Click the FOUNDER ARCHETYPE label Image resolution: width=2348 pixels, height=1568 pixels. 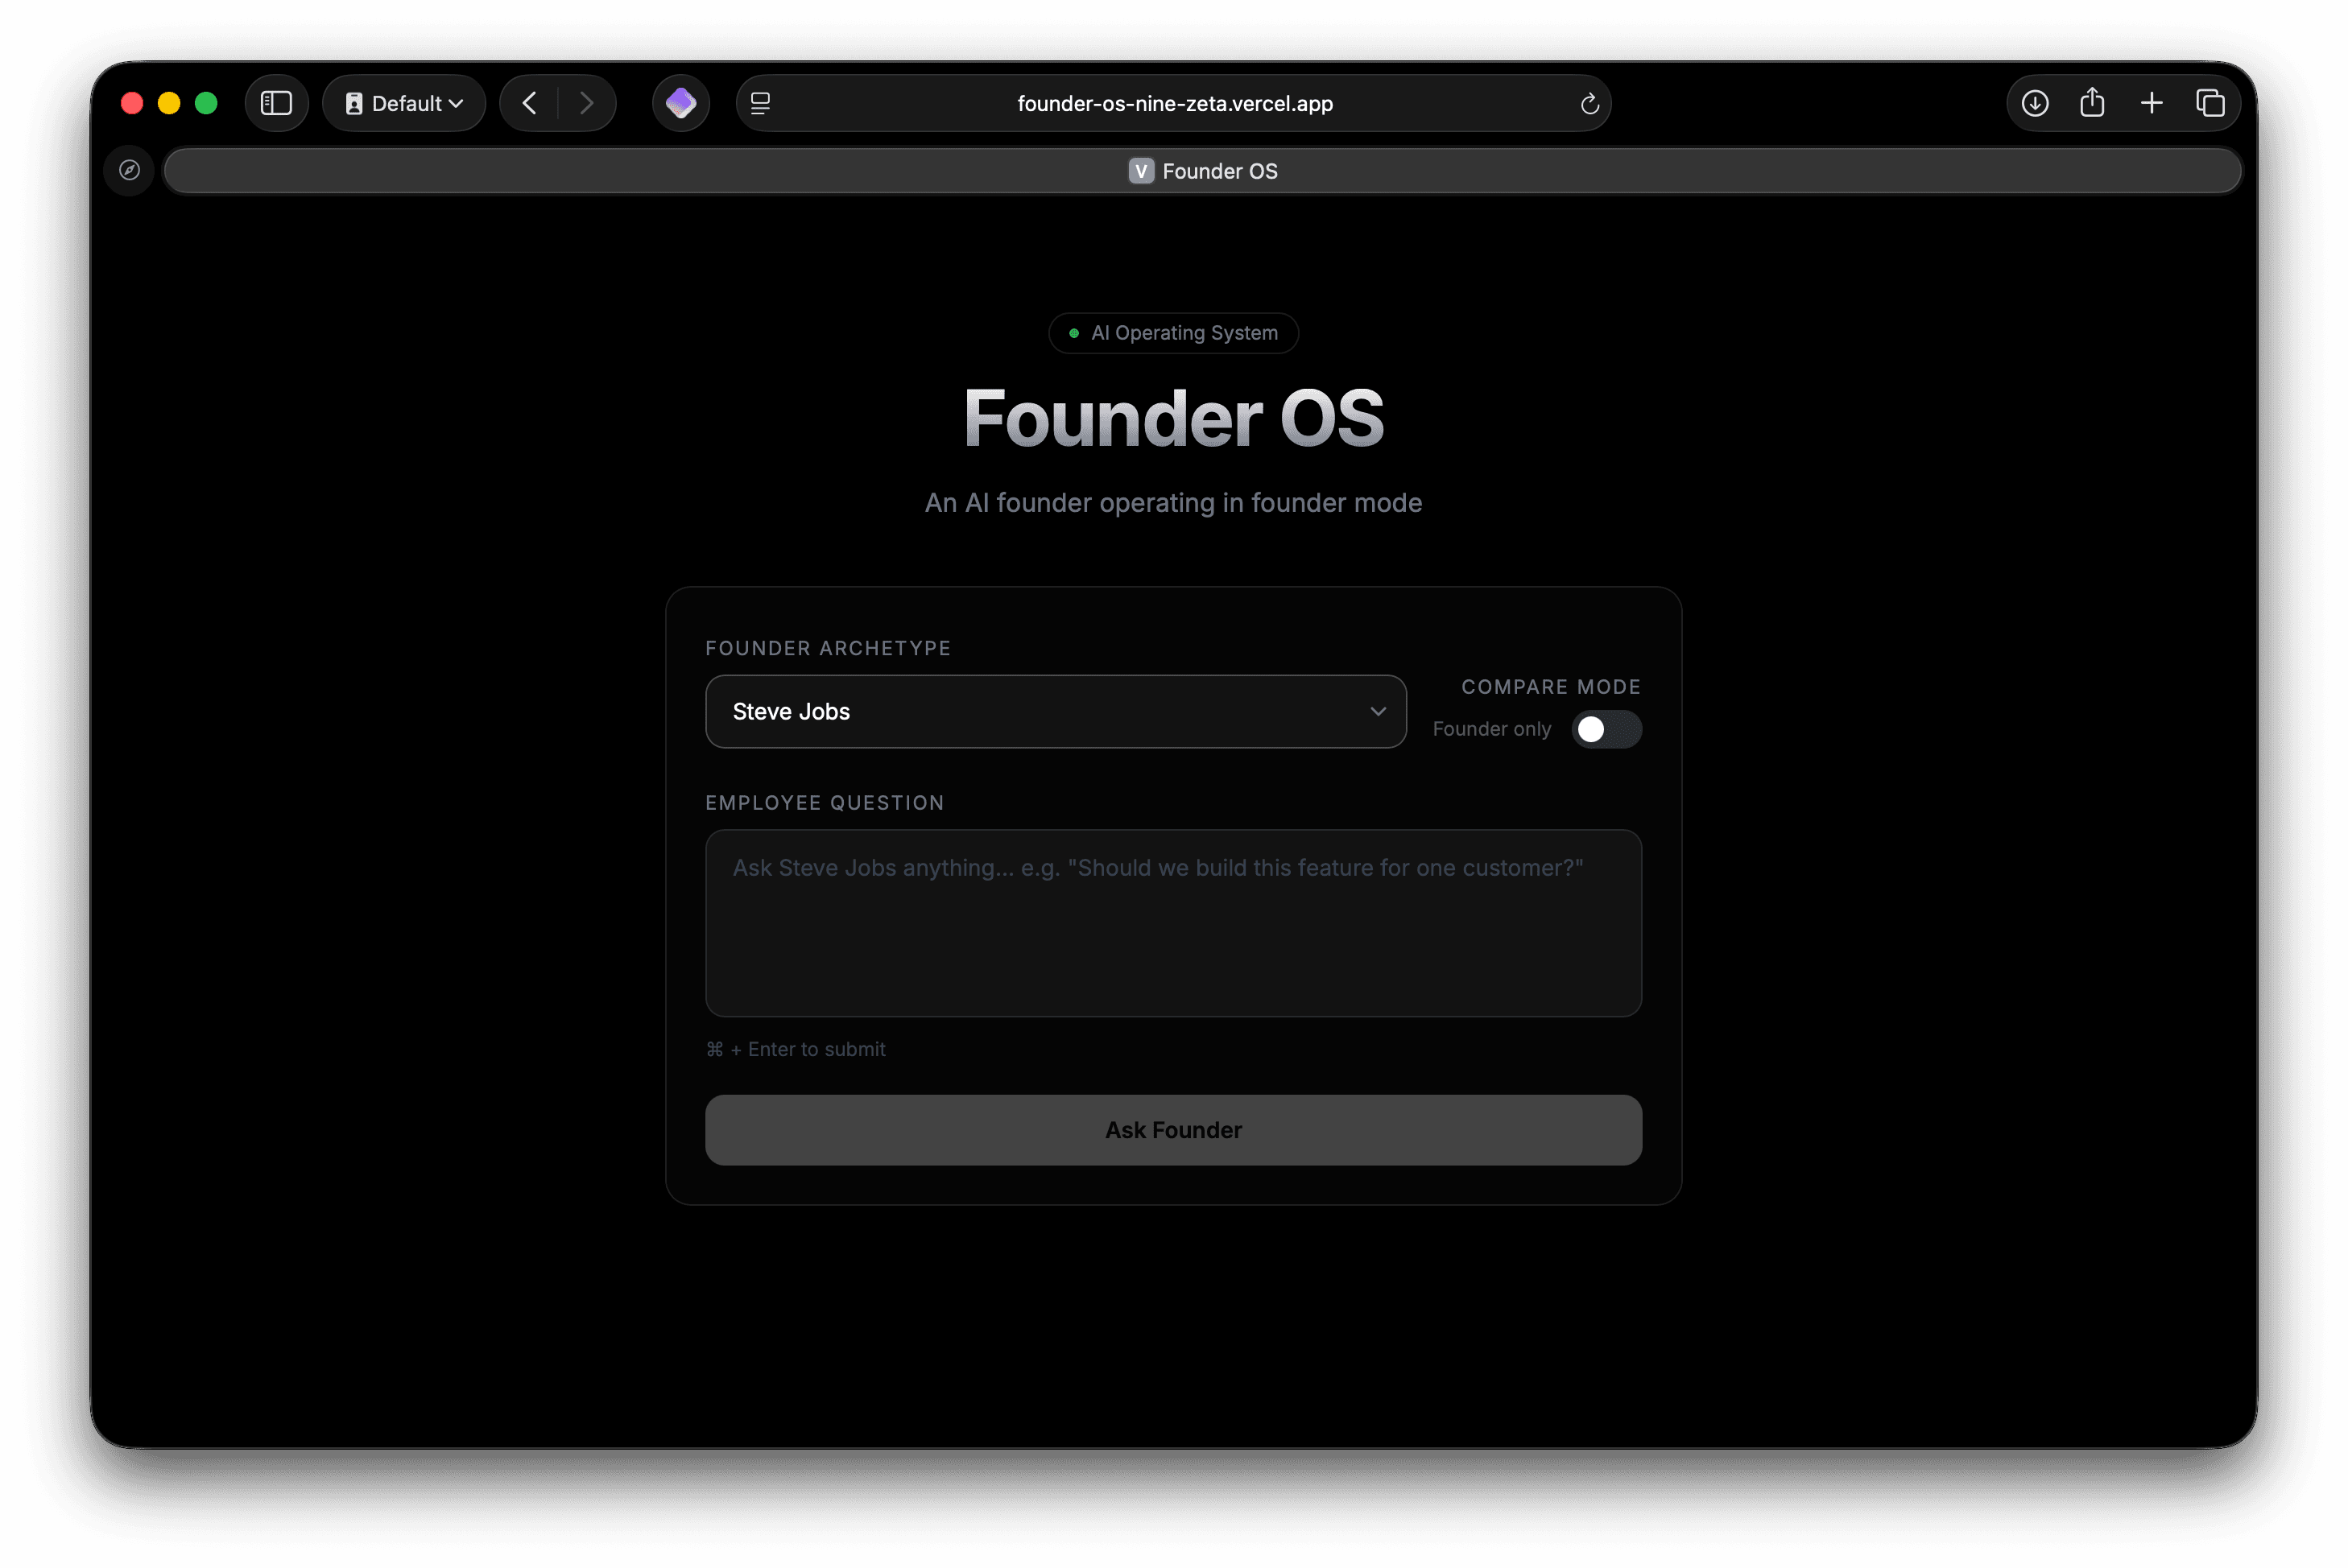829,648
